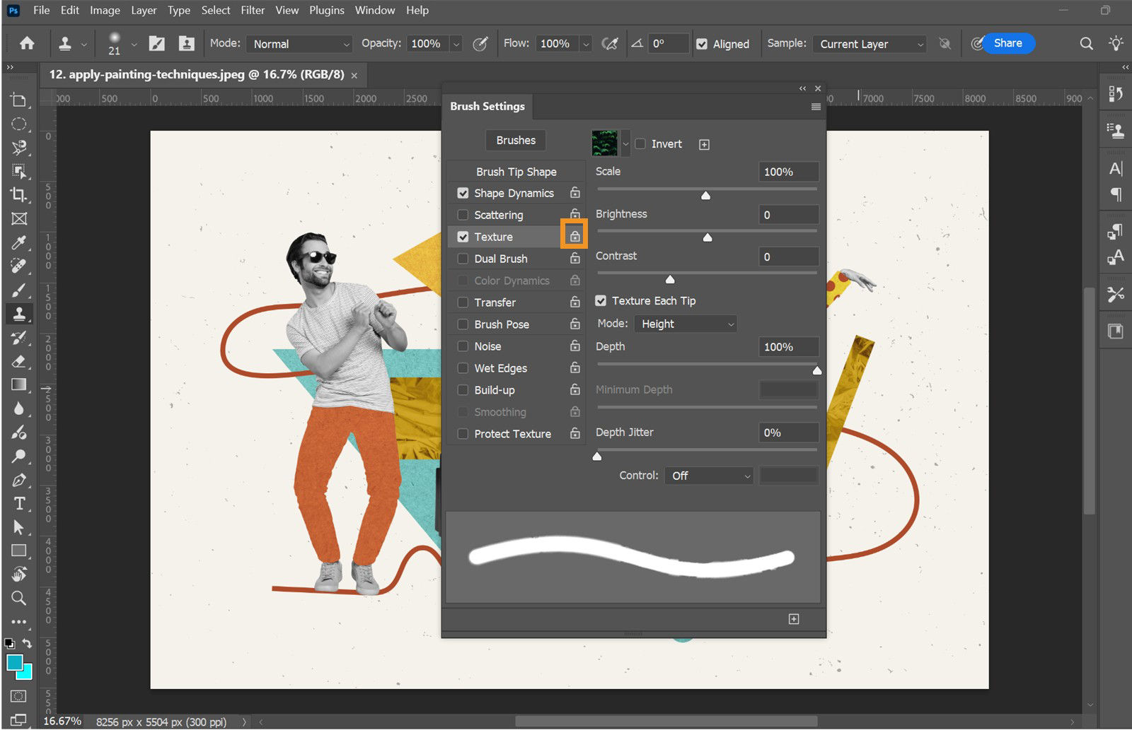Select the Brush Tip Shape entry
Image resolution: width=1132 pixels, height=730 pixels.
pyautogui.click(x=516, y=171)
